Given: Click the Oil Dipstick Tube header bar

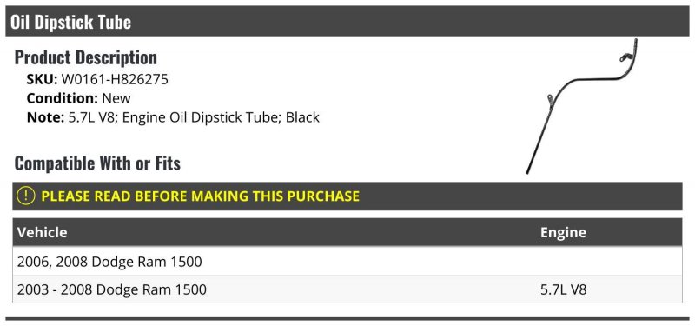Looking at the screenshot, I should pos(347,21).
